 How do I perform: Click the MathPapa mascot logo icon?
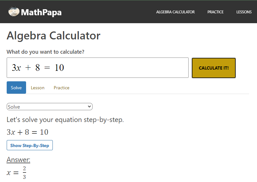click(14, 12)
